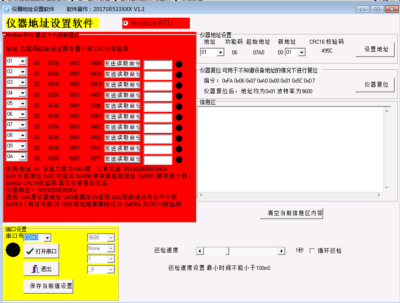Click the left arrow of the patrol speed slider

pyautogui.click(x=200, y=251)
